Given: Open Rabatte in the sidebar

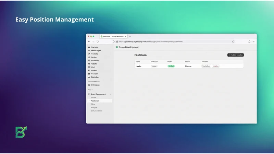Looking at the screenshot, I should (94, 64).
